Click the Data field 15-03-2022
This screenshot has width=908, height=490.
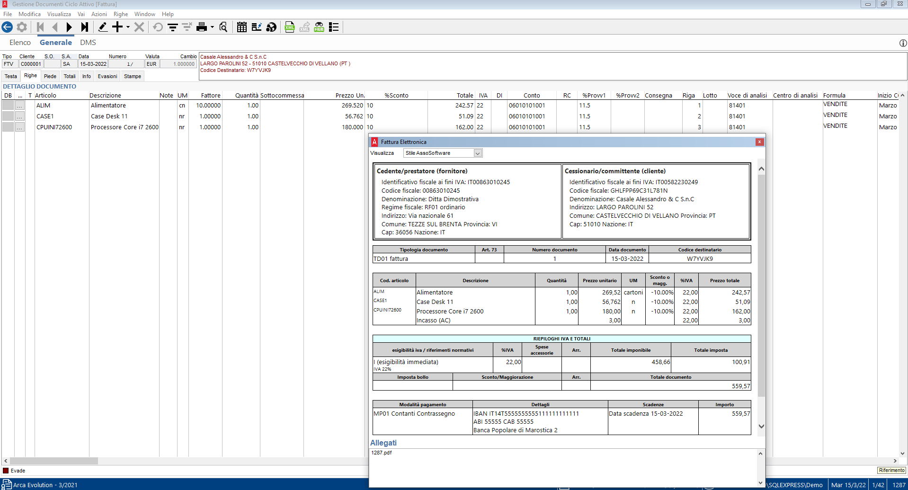pos(93,64)
